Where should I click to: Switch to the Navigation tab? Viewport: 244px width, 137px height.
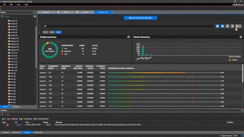[x=16, y=107]
